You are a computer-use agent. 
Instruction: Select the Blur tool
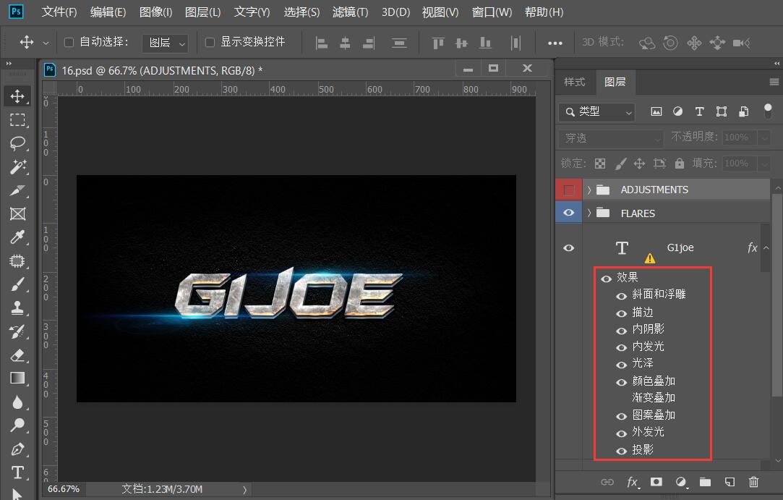pos(17,402)
